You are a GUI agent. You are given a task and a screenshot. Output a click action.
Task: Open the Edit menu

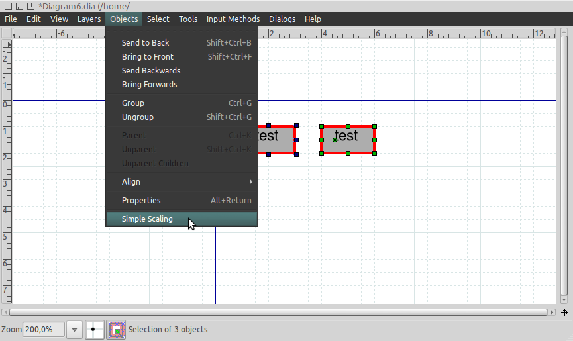34,19
